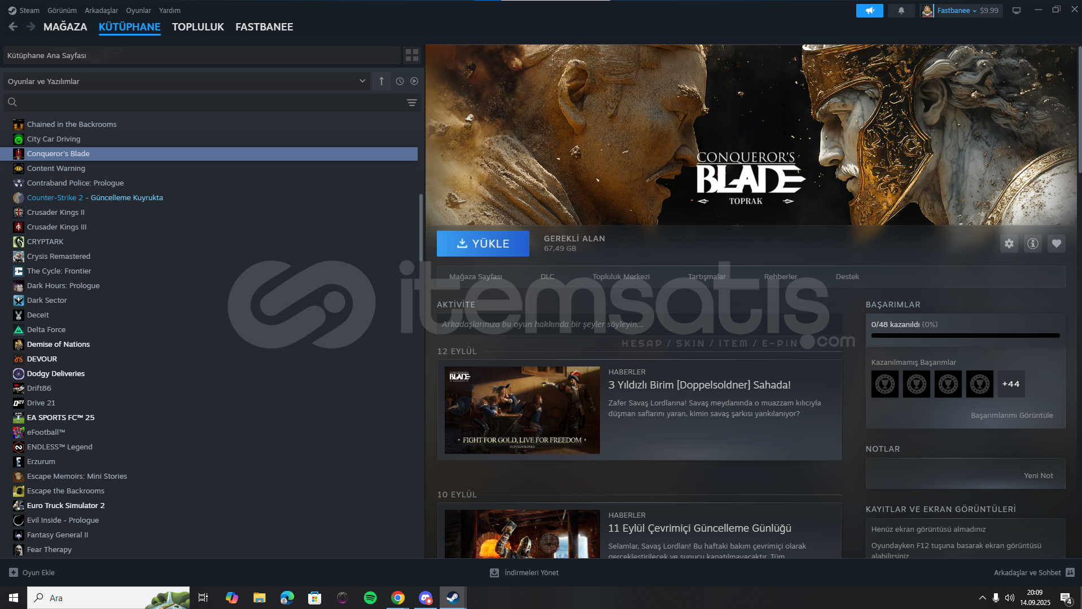The width and height of the screenshot is (1082, 609).
Task: Switch to MAĞAZA tab
Action: (x=65, y=27)
